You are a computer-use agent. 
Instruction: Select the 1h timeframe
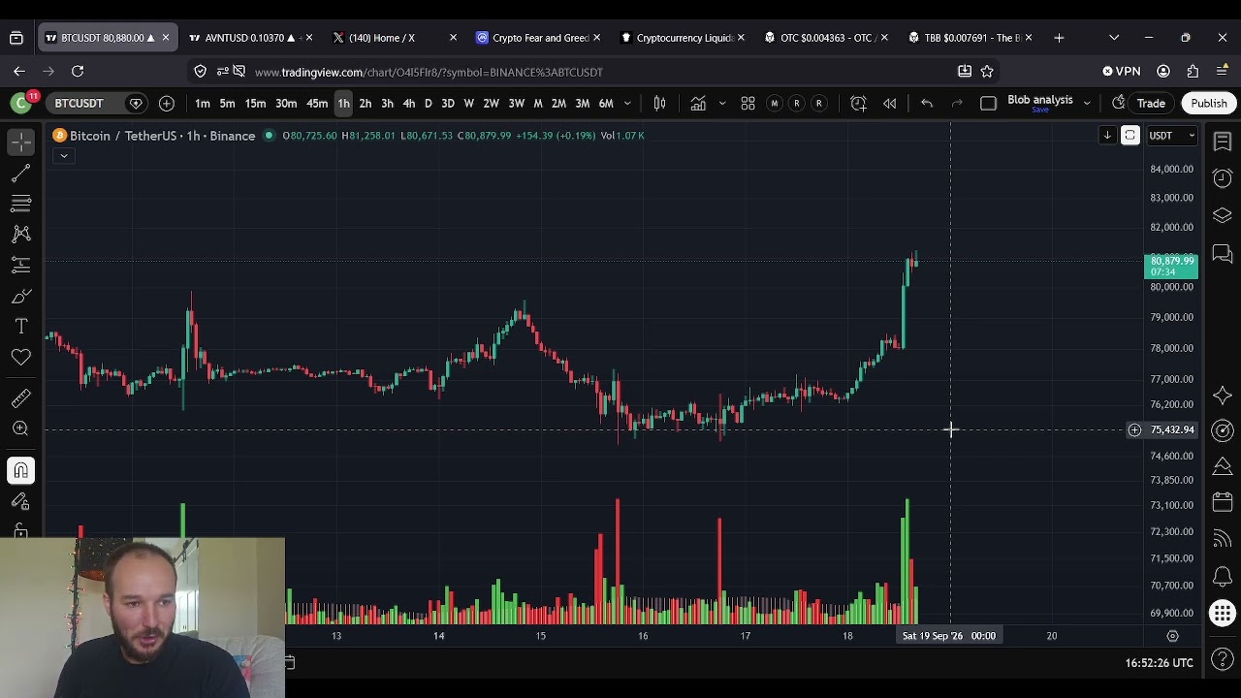click(x=343, y=103)
